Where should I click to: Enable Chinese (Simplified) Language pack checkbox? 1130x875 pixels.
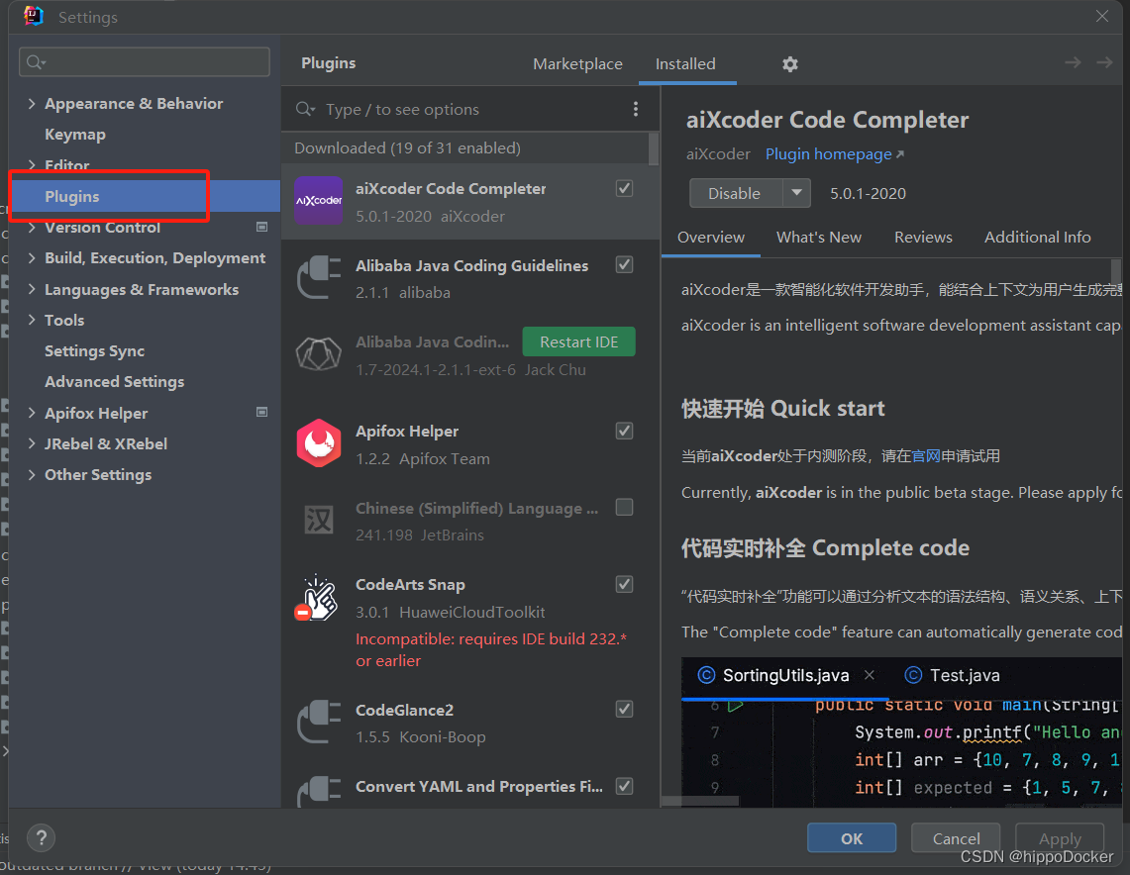(x=624, y=508)
